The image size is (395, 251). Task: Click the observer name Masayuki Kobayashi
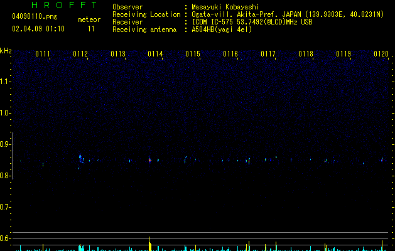pyautogui.click(x=225, y=7)
